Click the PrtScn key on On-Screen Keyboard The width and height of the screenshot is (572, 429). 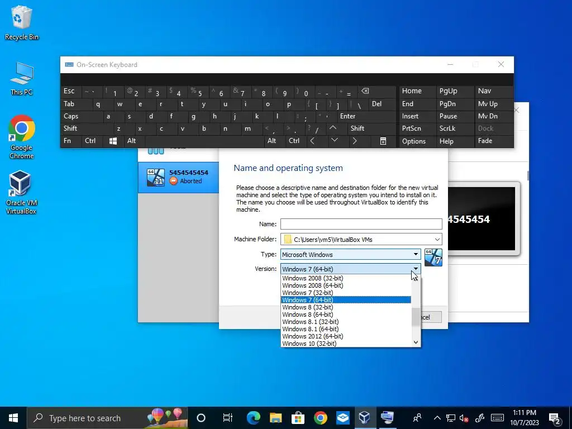pos(417,128)
